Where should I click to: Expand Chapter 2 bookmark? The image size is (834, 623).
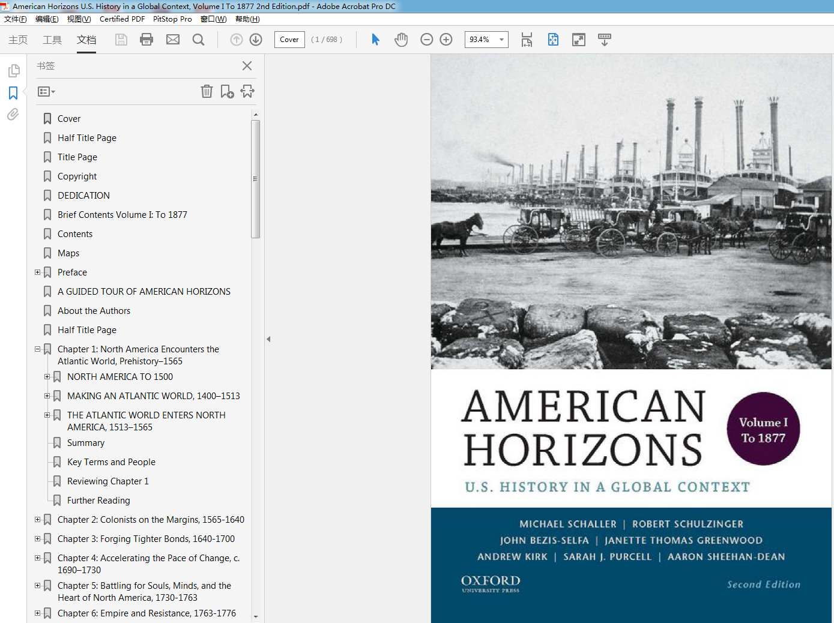coord(37,519)
